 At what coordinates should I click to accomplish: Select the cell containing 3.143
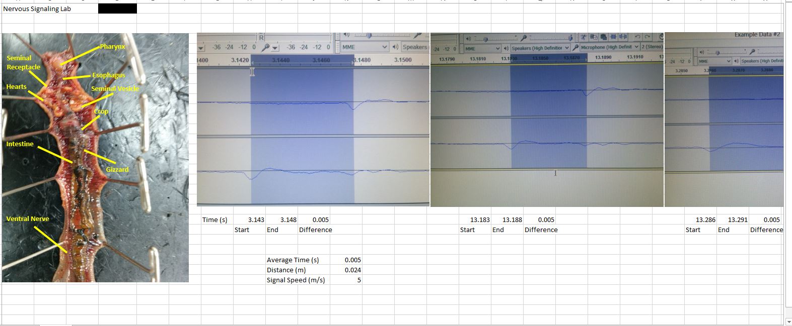249,220
